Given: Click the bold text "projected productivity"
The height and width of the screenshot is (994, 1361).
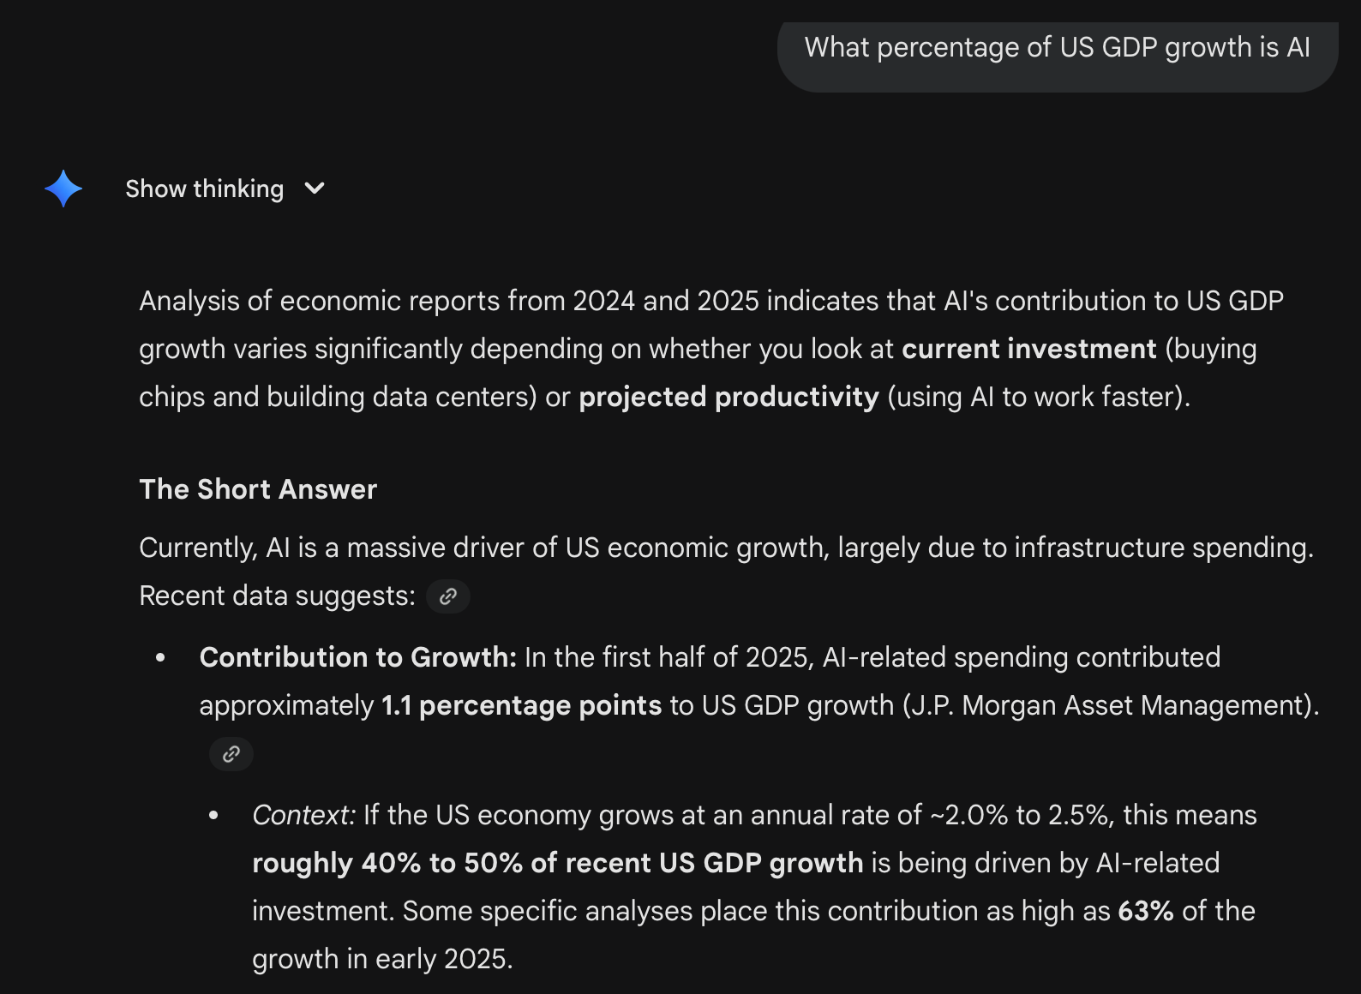Looking at the screenshot, I should 728,397.
